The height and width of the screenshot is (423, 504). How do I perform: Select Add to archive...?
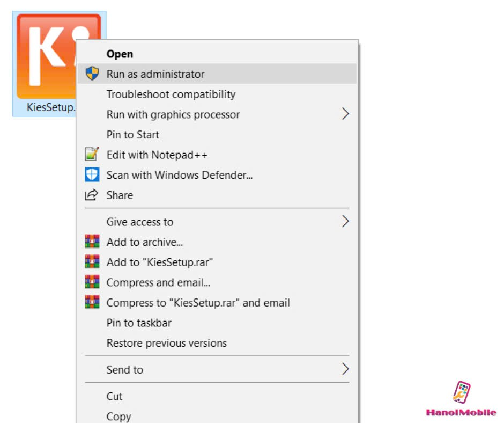(217, 242)
